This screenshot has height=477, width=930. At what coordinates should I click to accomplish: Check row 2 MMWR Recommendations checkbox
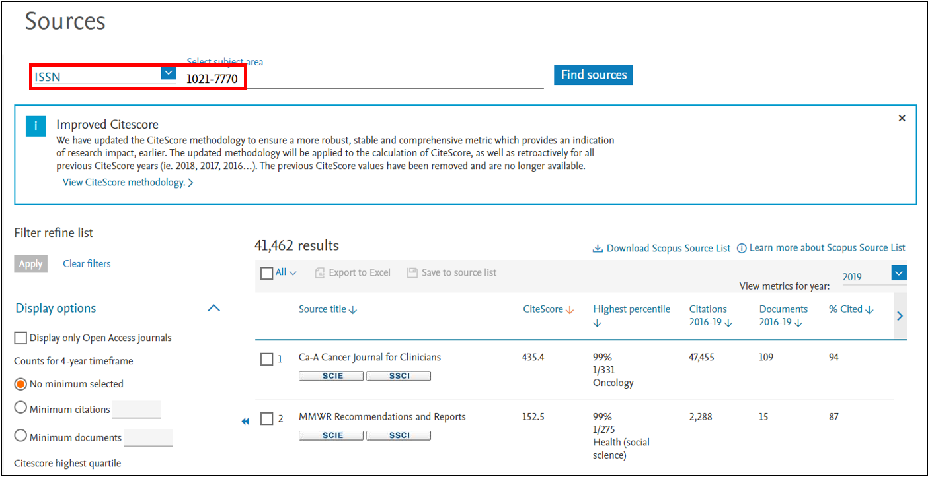(267, 419)
